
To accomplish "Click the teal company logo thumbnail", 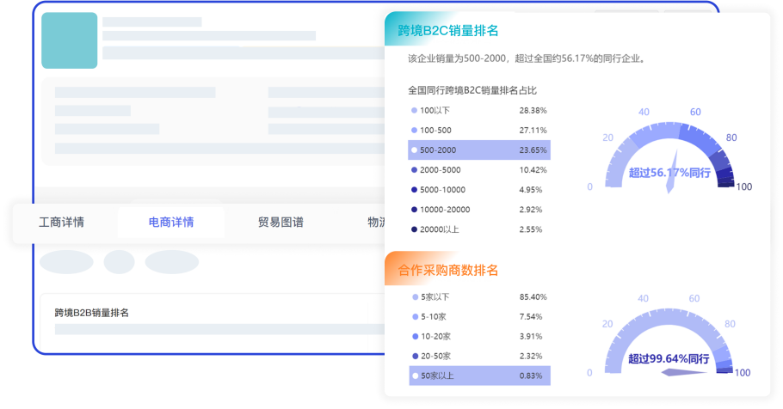I will click(70, 40).
